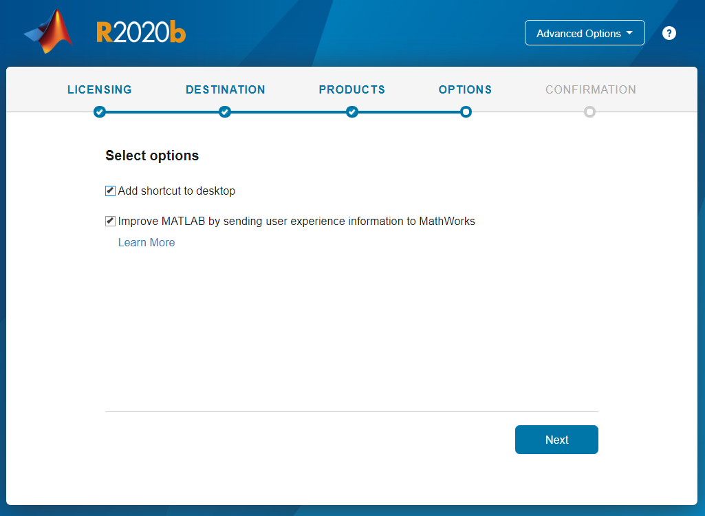The image size is (705, 516).
Task: Click the gray Confirmation step circle
Action: pos(590,111)
